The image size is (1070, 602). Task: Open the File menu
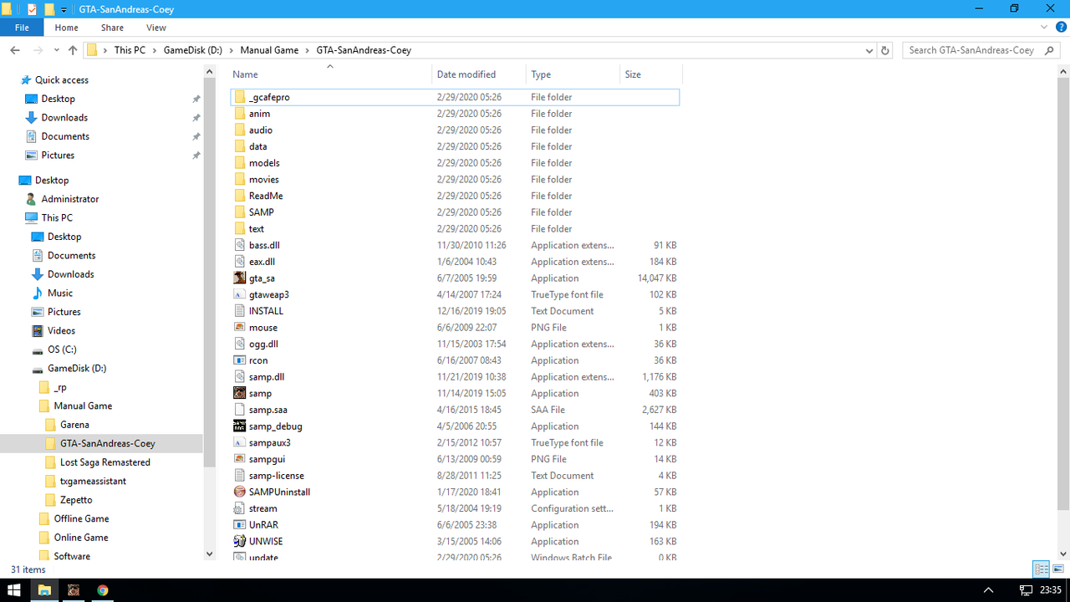tap(22, 28)
